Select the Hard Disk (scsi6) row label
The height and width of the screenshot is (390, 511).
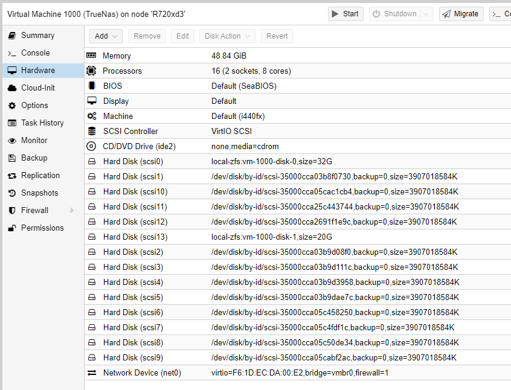(133, 313)
